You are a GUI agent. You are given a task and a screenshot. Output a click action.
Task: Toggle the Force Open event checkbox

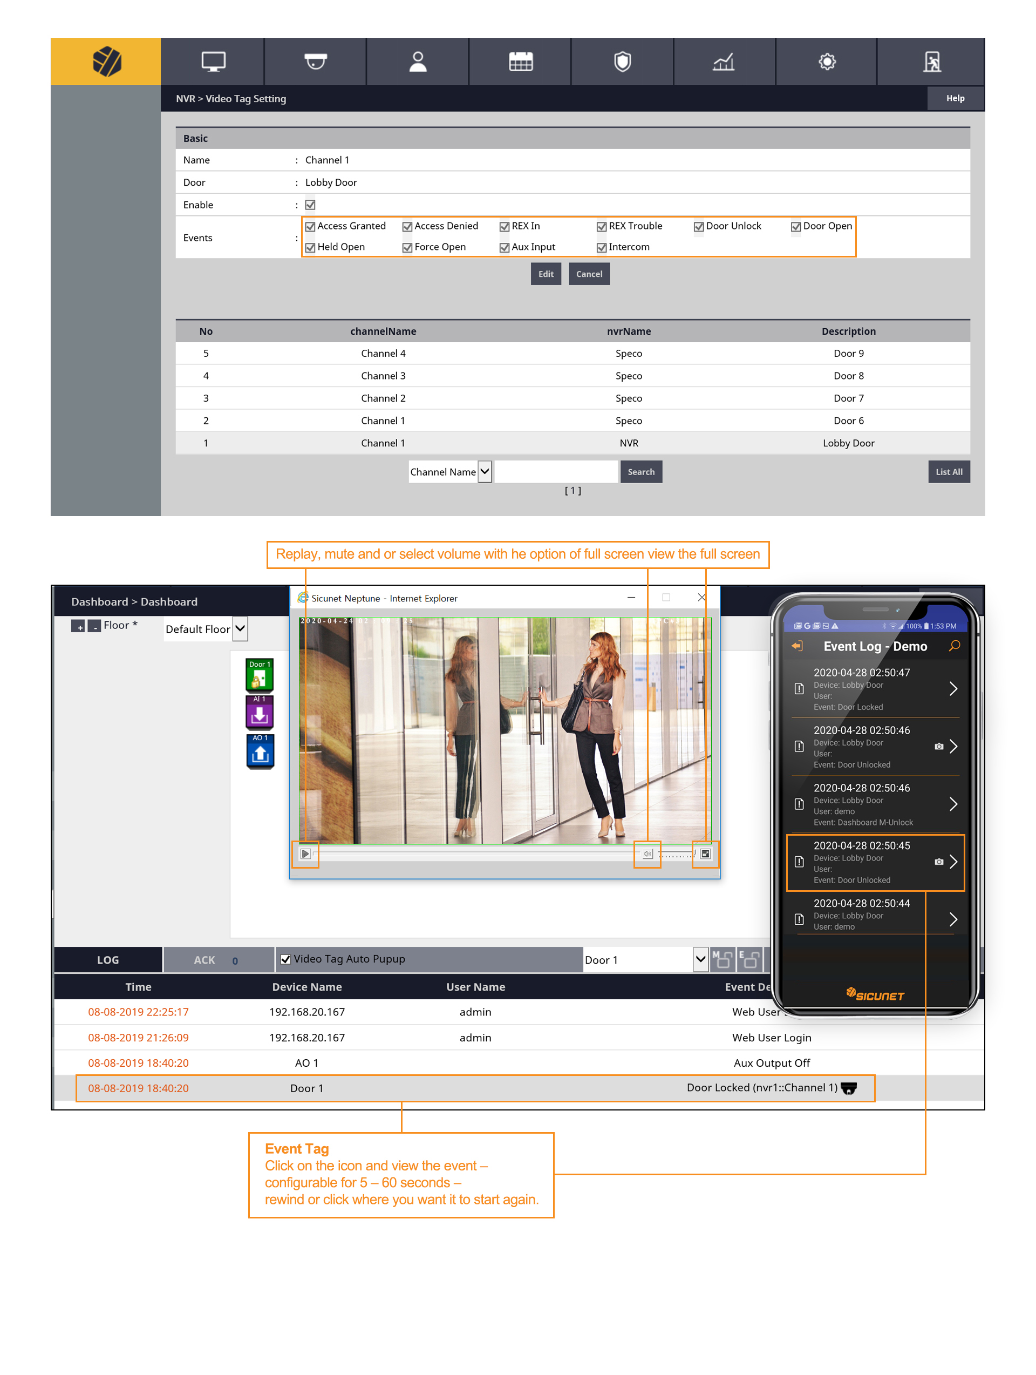click(x=407, y=247)
